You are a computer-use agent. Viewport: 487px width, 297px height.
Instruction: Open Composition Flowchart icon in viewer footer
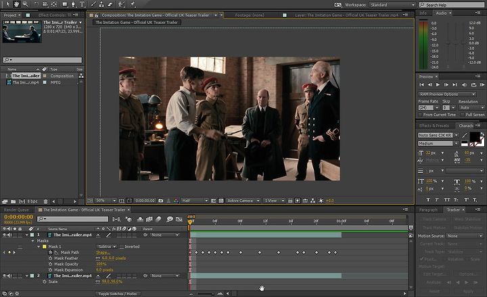(x=312, y=200)
